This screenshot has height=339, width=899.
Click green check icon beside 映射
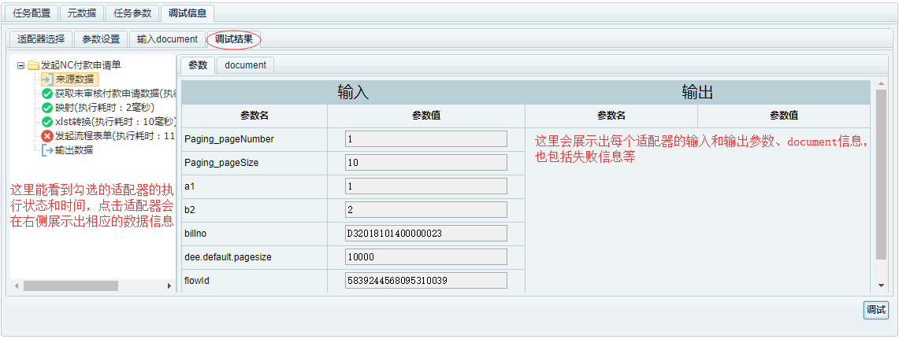point(47,108)
